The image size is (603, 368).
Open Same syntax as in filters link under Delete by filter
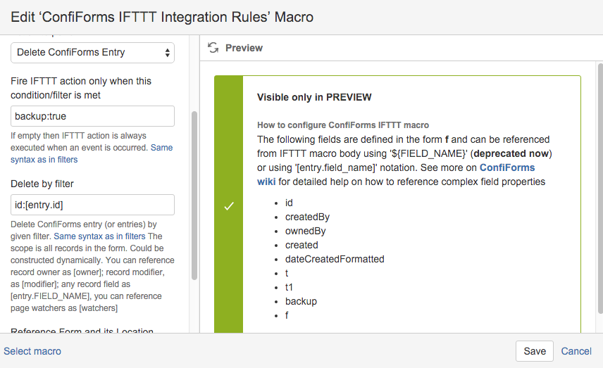(x=99, y=236)
